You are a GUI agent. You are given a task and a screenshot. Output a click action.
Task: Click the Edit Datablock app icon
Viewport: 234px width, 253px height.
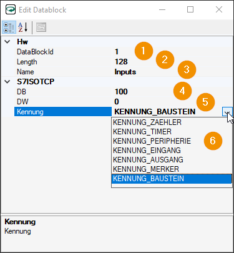11,9
